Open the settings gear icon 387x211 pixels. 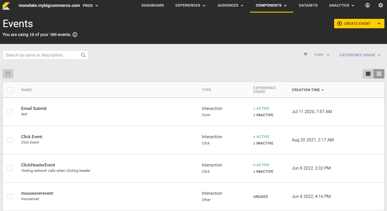(x=381, y=5)
